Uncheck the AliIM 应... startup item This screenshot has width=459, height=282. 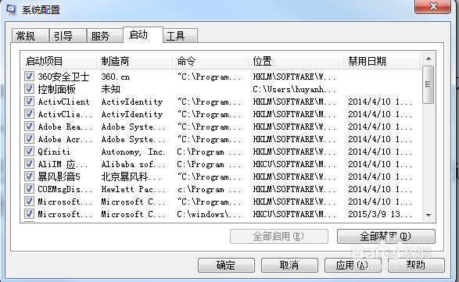click(29, 164)
